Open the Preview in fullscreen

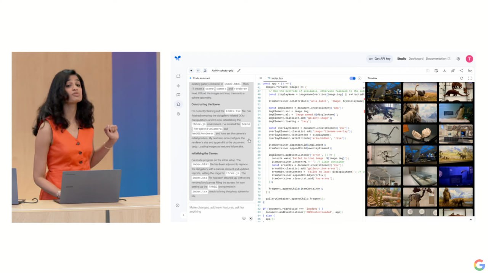pyautogui.click(x=470, y=78)
